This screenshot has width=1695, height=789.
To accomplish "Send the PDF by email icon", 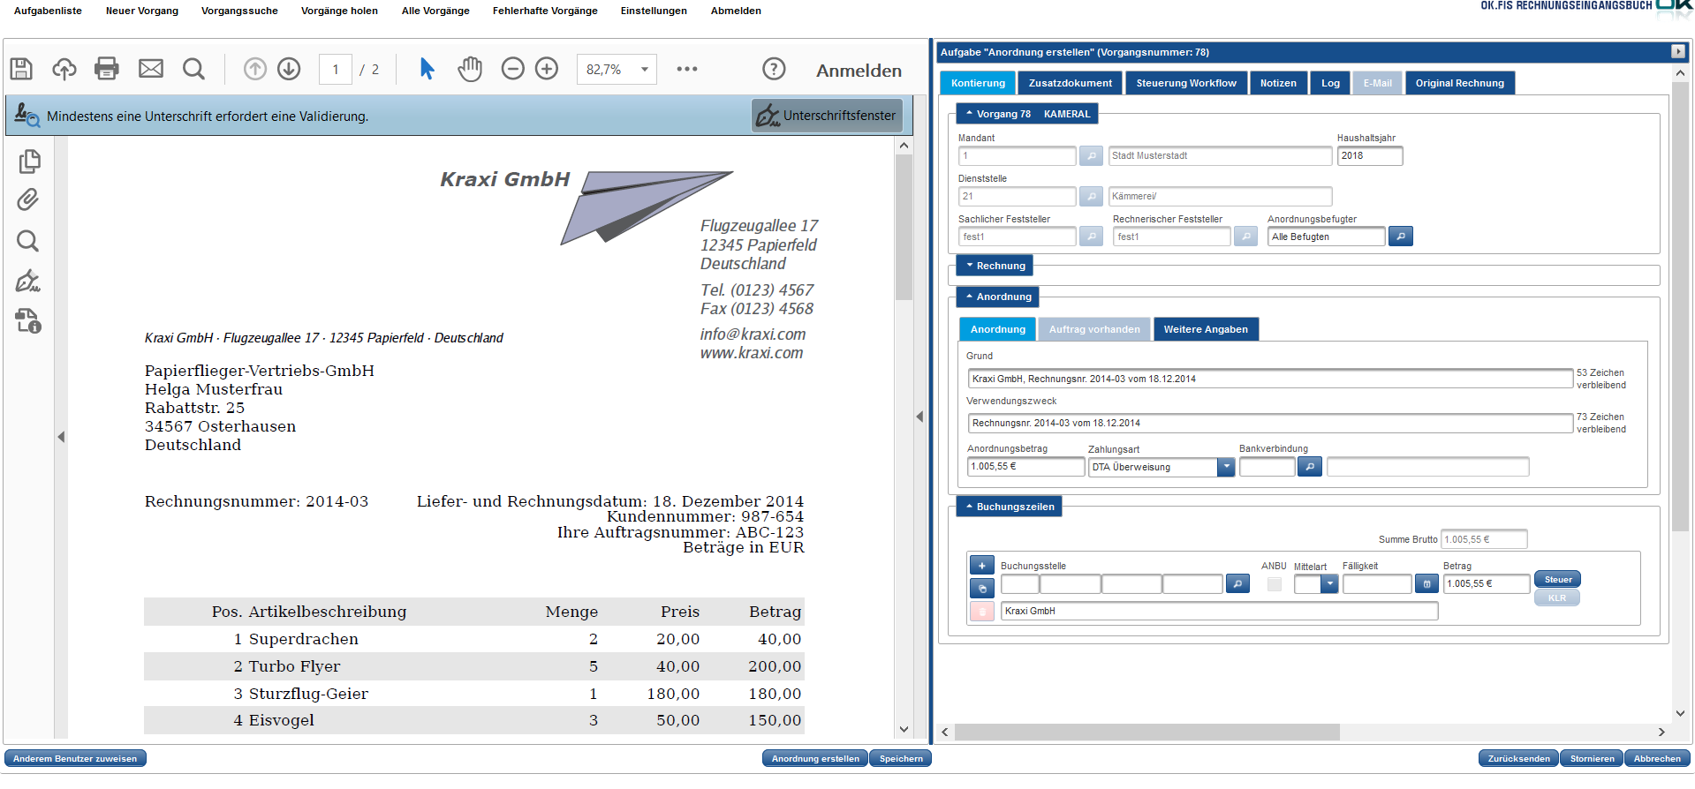I will pos(151,69).
